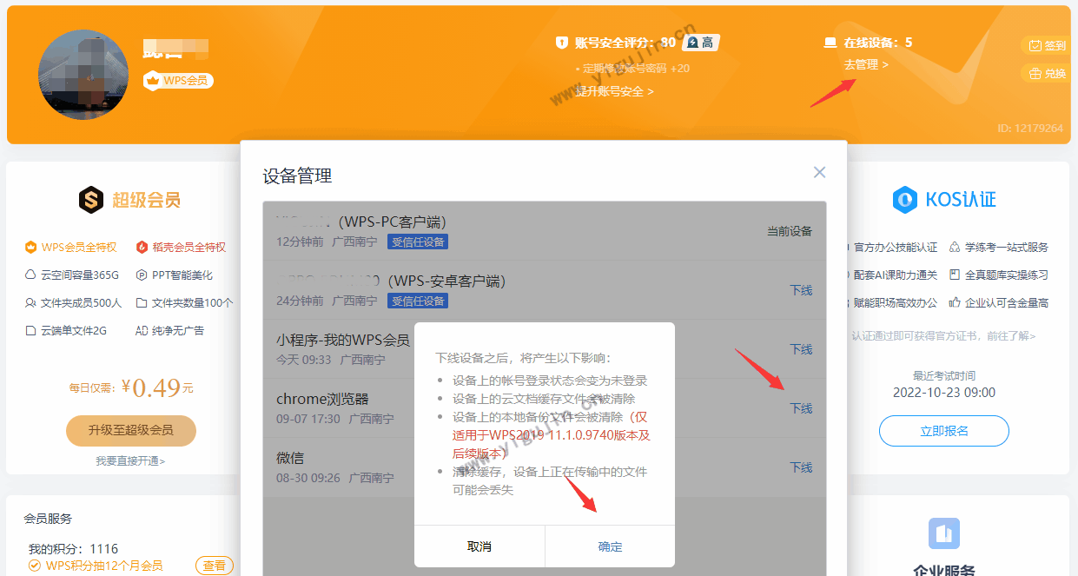
Task: Click the online devices laptop icon
Action: pyautogui.click(x=830, y=43)
